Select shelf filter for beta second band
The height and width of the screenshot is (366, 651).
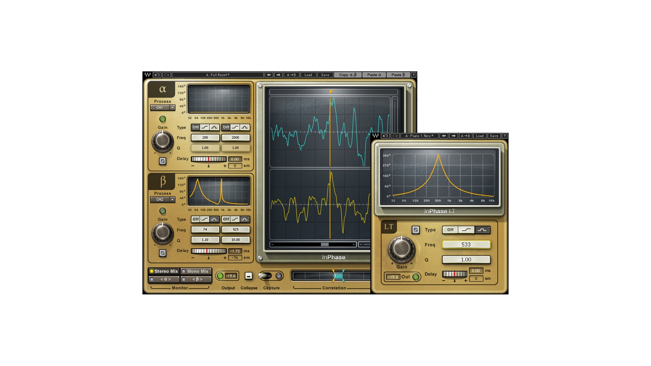click(235, 219)
